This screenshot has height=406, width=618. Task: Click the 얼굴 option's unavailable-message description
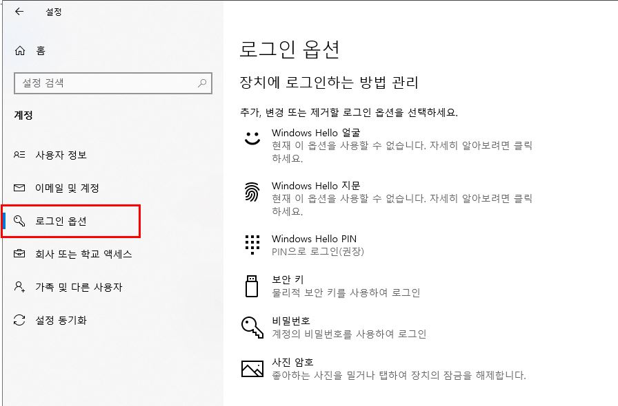click(x=402, y=152)
